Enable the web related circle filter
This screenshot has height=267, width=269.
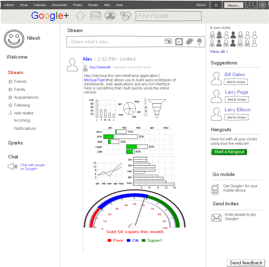(10, 113)
